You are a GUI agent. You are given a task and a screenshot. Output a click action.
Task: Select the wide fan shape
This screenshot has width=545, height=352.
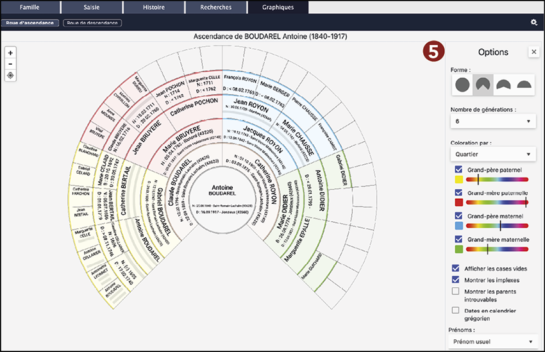503,85
